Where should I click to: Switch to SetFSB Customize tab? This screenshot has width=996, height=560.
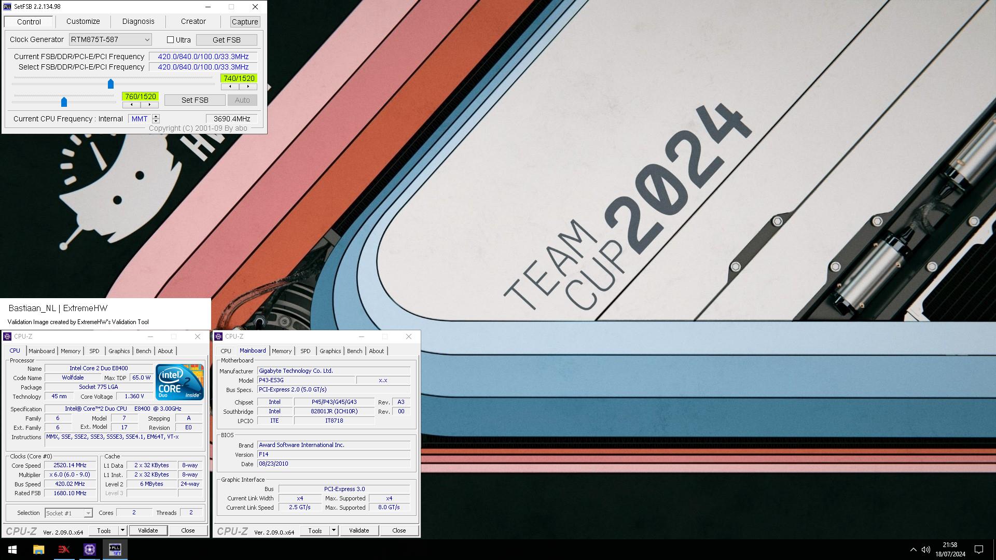83,21
